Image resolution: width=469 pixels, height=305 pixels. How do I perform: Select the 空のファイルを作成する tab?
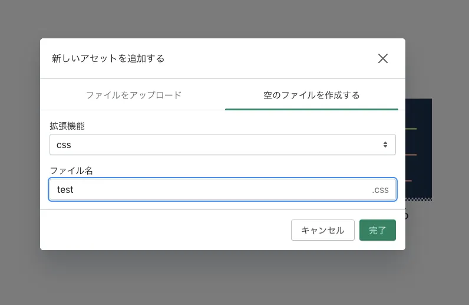point(311,95)
